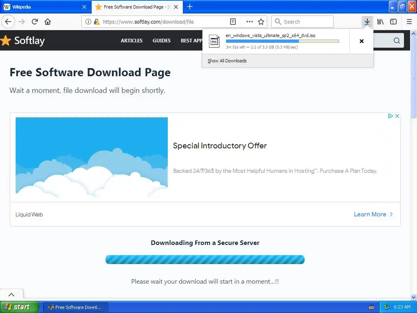This screenshot has width=417, height=313.
Task: Open the ARTICLES menu
Action: pos(132,40)
